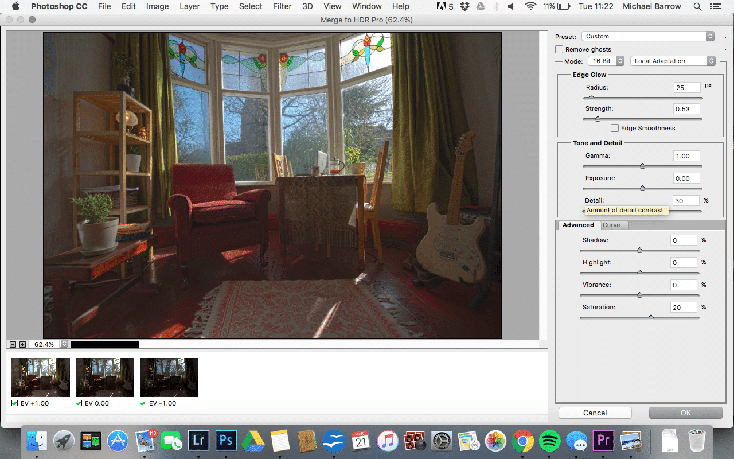Click zoom in plus button under preview
The height and width of the screenshot is (459, 734).
[x=22, y=344]
